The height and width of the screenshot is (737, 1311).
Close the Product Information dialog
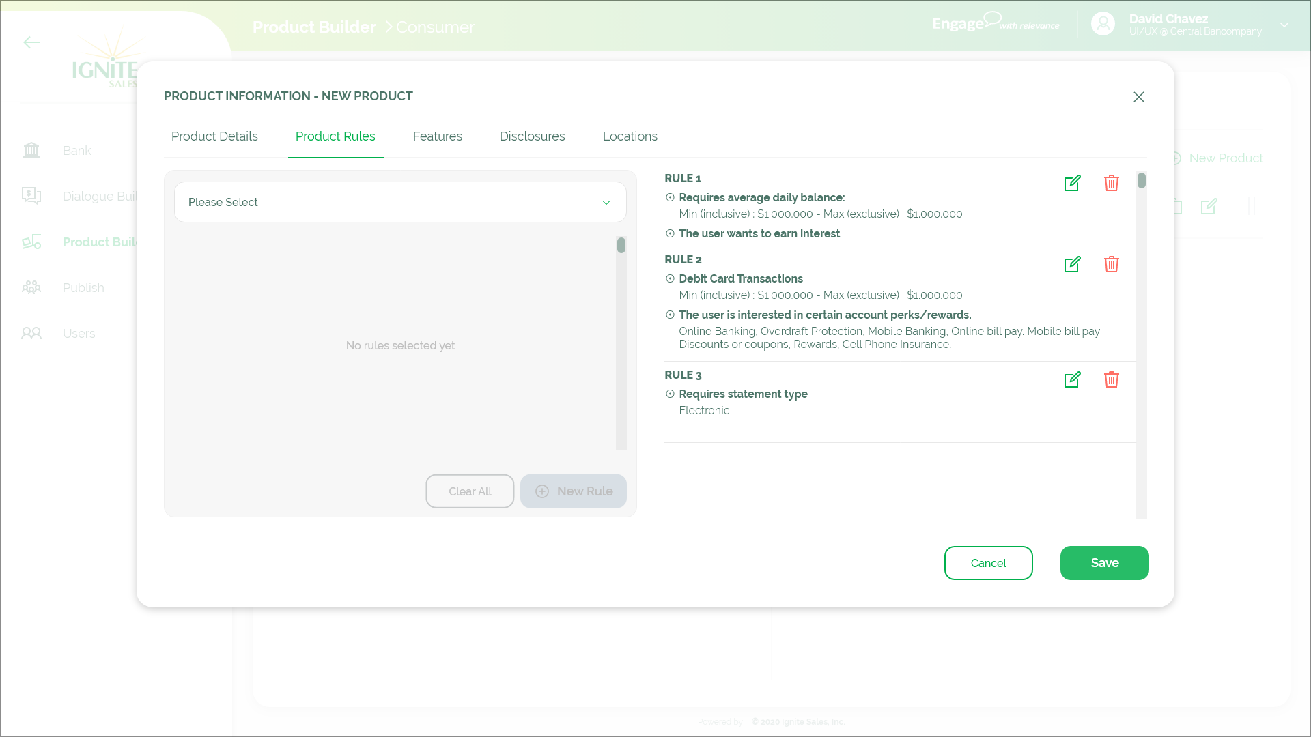[1138, 97]
